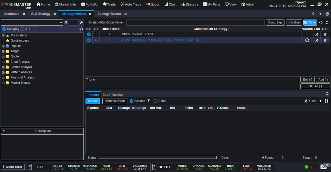The width and height of the screenshot is (331, 172).
Task: Click the Values circle for condition A
Action: (307, 40)
